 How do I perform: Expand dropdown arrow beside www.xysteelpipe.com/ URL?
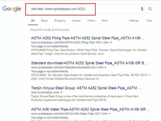[62, 93]
